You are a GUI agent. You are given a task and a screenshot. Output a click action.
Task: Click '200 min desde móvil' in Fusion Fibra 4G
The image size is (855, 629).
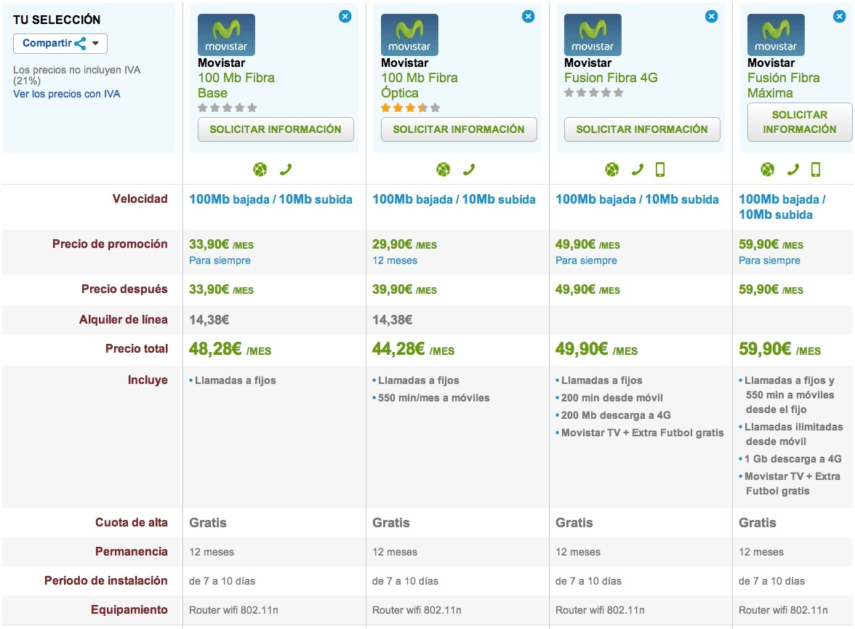pyautogui.click(x=612, y=398)
